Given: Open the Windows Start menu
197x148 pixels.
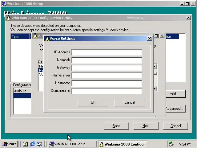Looking at the screenshot, I should point(9,144).
